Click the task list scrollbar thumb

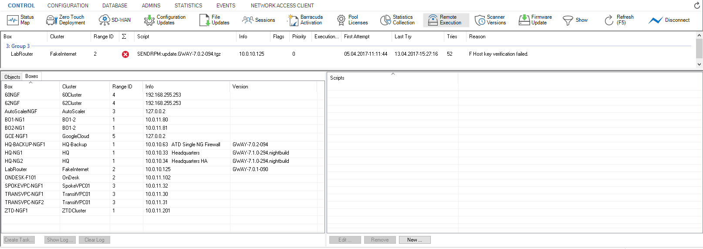coord(700,48)
